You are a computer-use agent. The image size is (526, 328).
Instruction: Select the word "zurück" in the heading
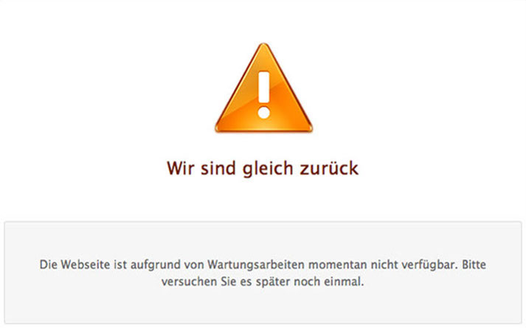coord(329,168)
